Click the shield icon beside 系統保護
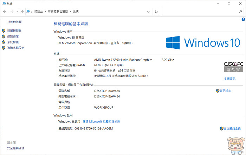246x155 pixels. (4, 42)
